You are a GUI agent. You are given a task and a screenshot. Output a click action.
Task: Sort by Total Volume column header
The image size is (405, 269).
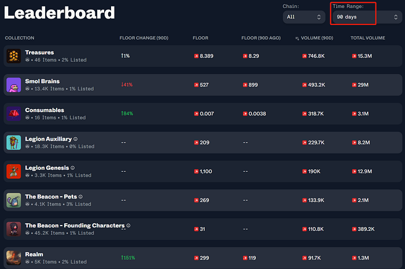click(x=368, y=38)
